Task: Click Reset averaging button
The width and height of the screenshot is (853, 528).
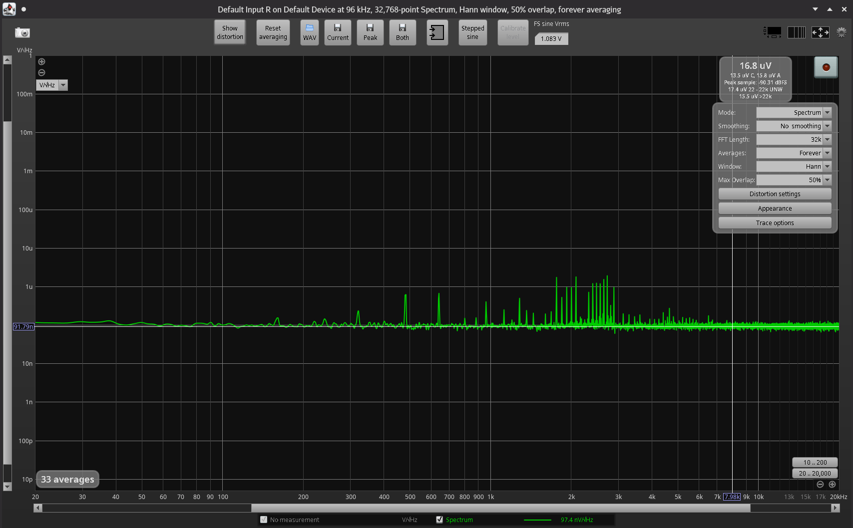Action: tap(273, 32)
